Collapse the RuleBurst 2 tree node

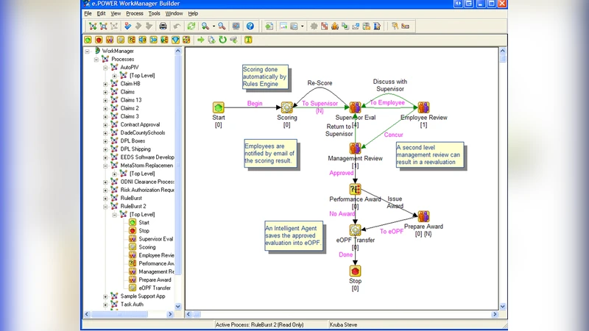click(x=105, y=206)
